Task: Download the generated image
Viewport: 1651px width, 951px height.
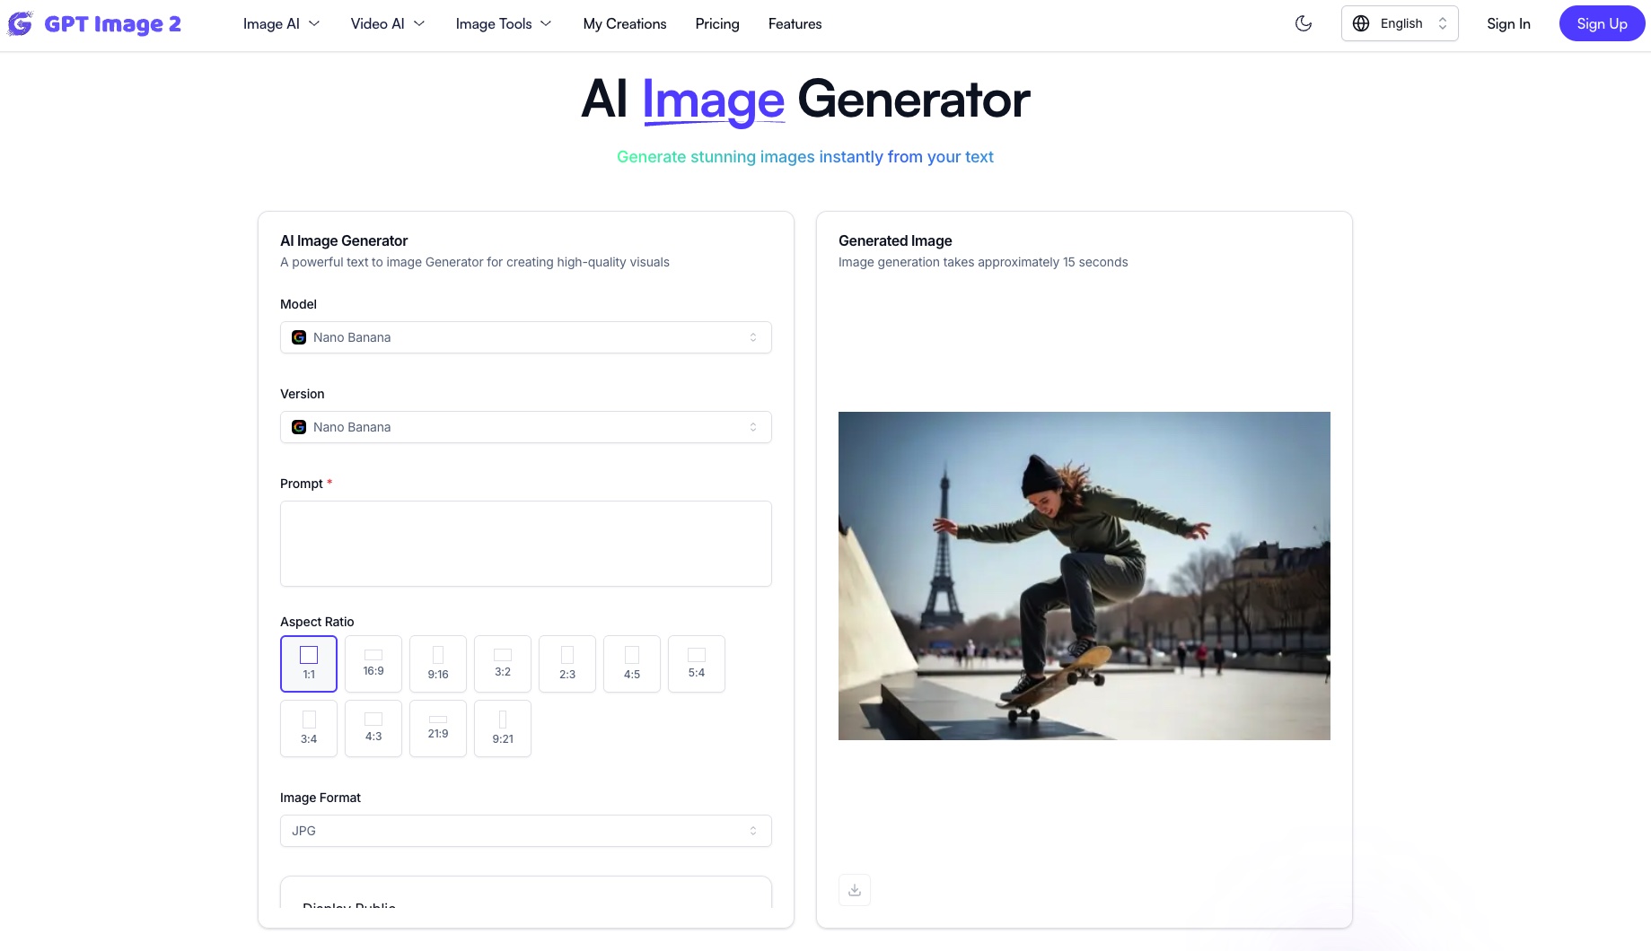Action: tap(855, 890)
